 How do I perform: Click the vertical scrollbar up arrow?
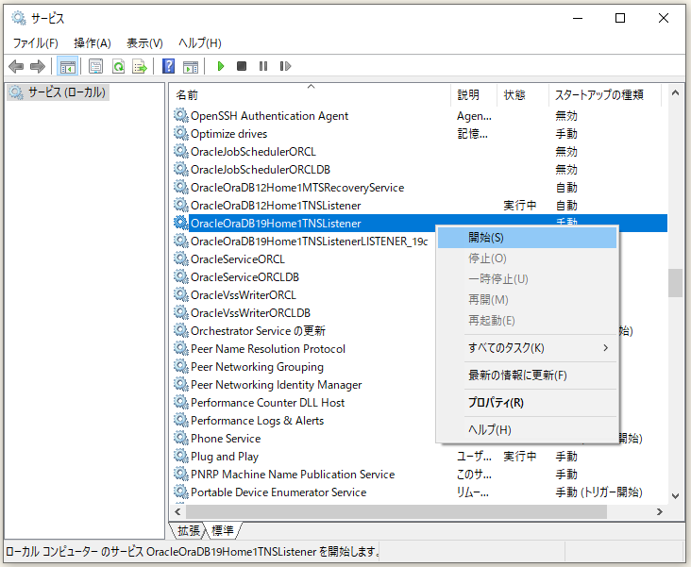click(675, 93)
